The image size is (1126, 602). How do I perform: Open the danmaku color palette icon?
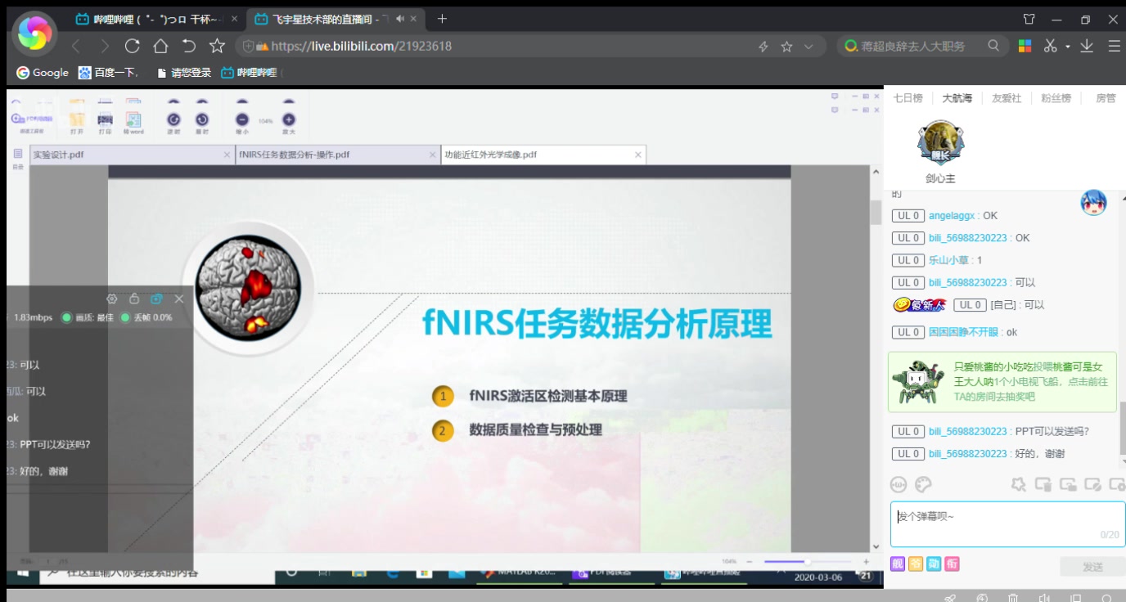(923, 483)
